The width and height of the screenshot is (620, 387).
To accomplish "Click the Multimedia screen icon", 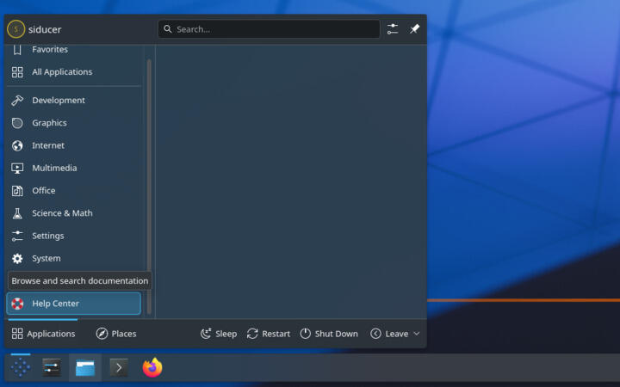I will click(x=17, y=168).
